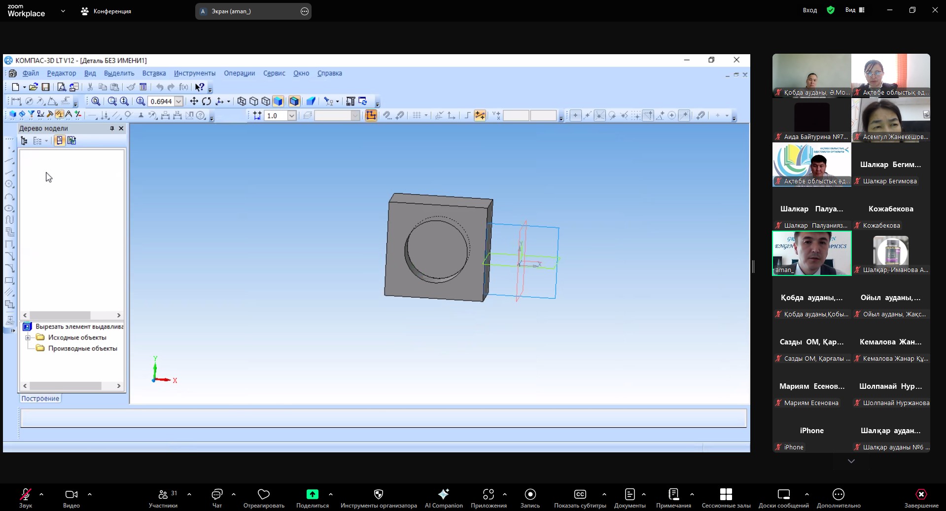Screen dimensions: 946x511
Task: Select the Rotate view tool
Action: coord(207,101)
